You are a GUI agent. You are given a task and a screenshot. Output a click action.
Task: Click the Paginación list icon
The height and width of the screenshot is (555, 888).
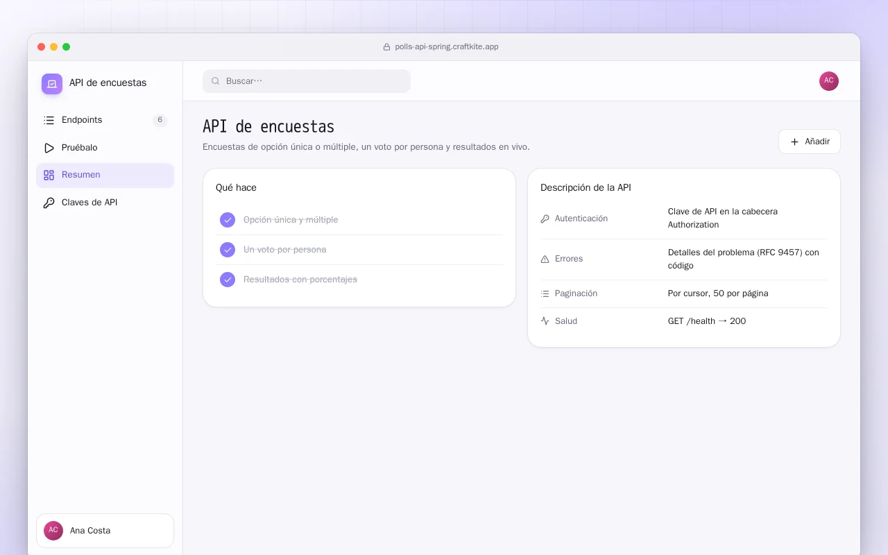545,293
